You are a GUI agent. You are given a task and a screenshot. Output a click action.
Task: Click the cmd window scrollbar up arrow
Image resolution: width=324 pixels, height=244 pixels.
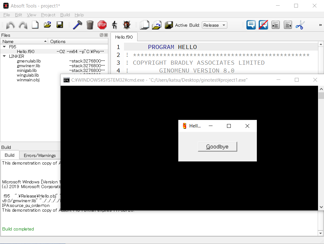pyautogui.click(x=321, y=89)
